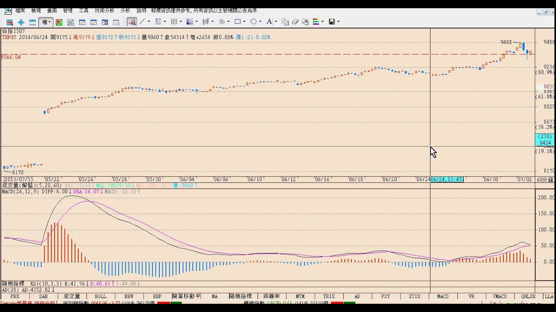556x312 pixels.
Task: Switch to the VR indicator tab
Action: click(472, 296)
